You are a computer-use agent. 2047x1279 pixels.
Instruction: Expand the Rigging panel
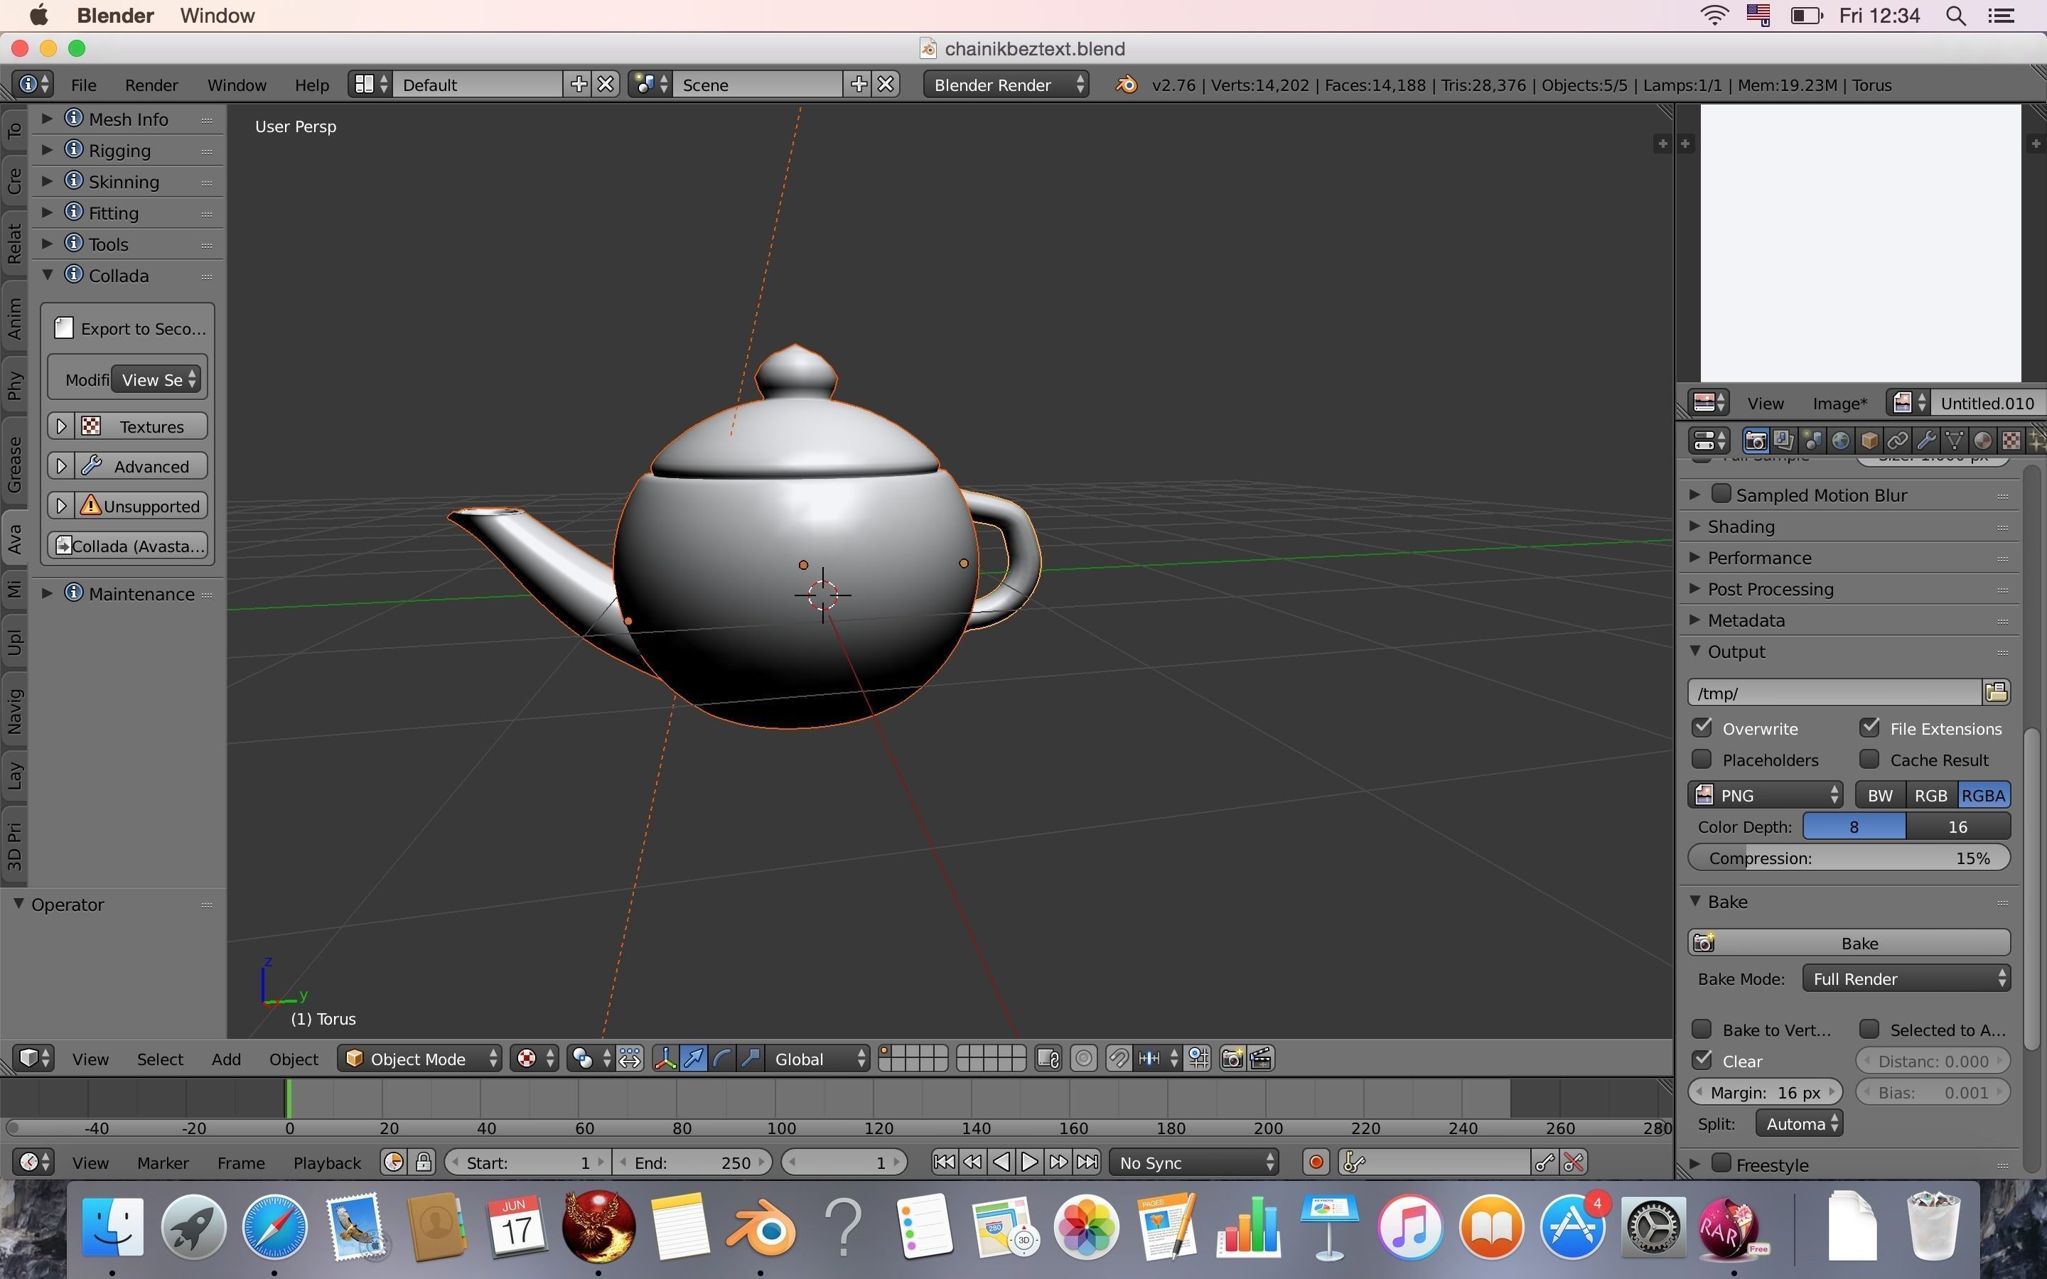(48, 150)
